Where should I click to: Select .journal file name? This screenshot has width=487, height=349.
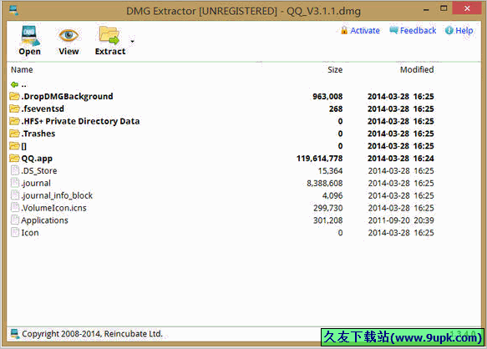tap(36, 183)
